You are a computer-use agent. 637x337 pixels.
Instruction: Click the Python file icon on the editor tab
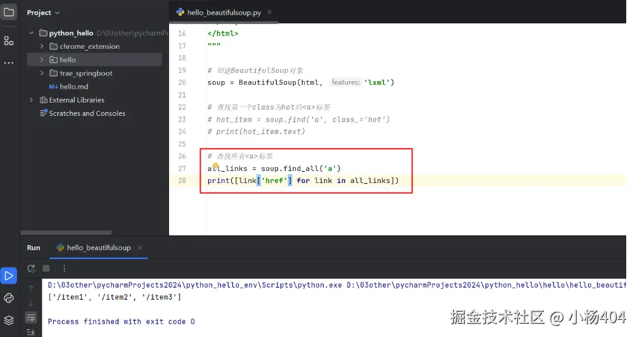coord(180,12)
